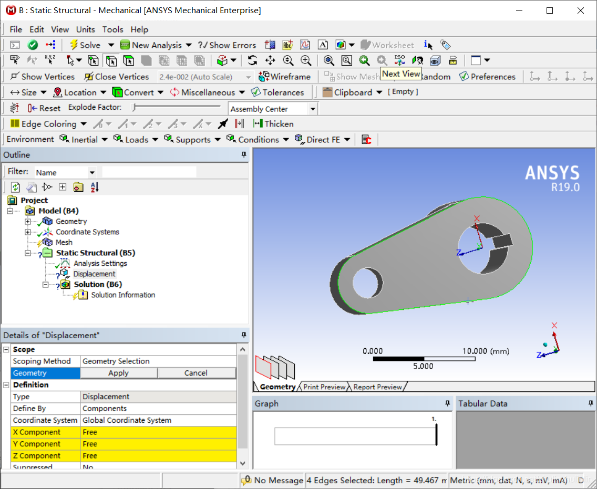The image size is (597, 489).
Task: Switch to Print Preview tab
Action: [x=324, y=387]
